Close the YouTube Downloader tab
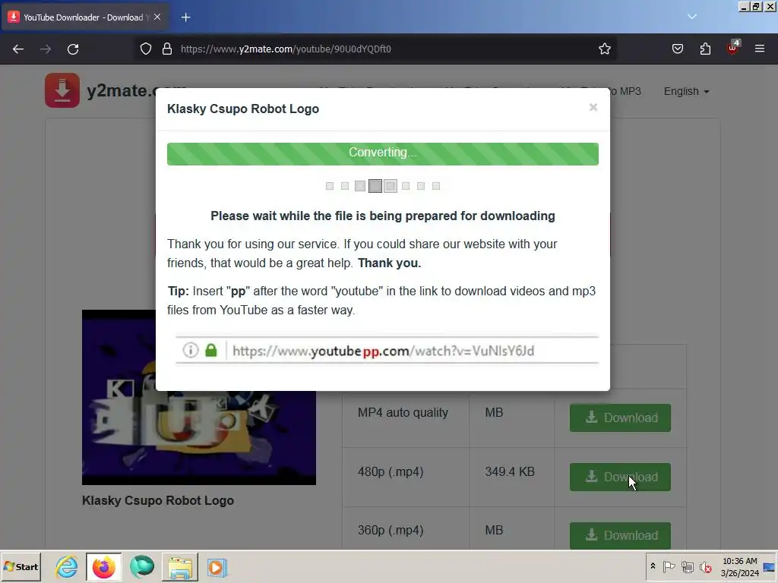 tap(157, 17)
